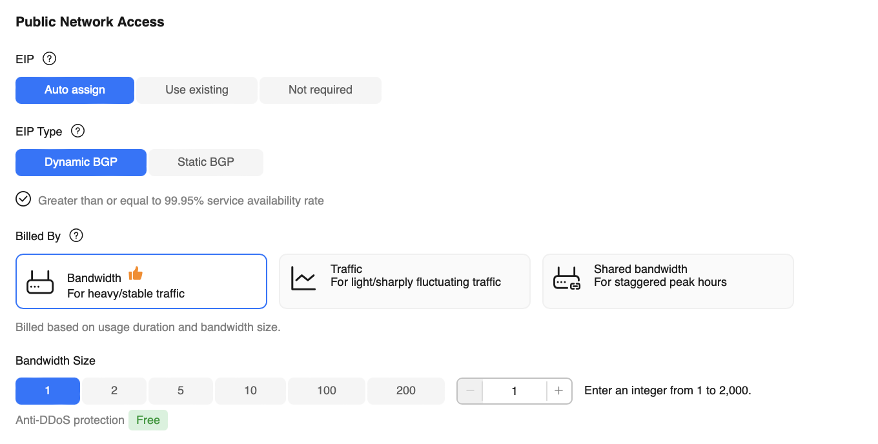This screenshot has height=444, width=878.
Task: Click the bandwidth size number input field
Action: (514, 391)
